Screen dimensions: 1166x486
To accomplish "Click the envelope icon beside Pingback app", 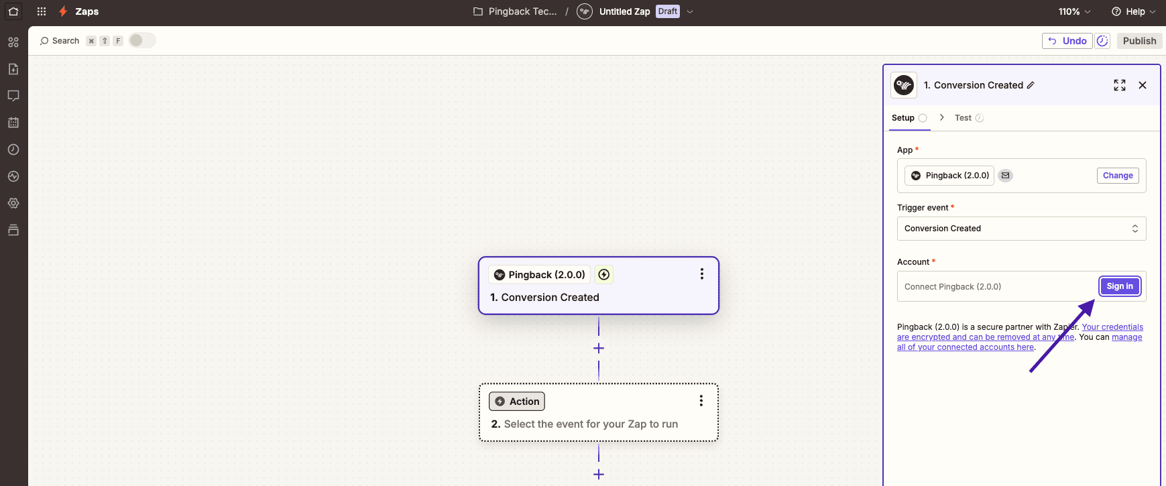I will (1005, 176).
